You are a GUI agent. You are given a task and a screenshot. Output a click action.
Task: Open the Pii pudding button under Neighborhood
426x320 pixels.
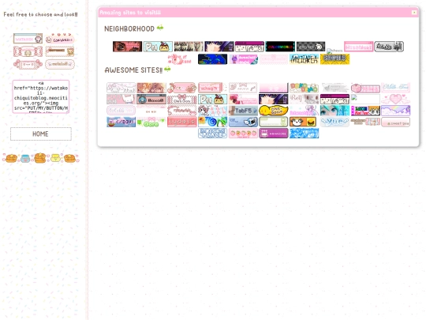point(158,47)
